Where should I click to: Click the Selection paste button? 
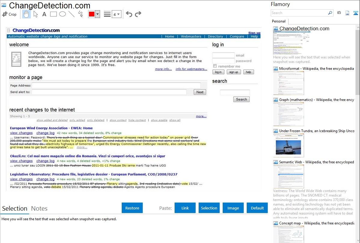coord(209,208)
